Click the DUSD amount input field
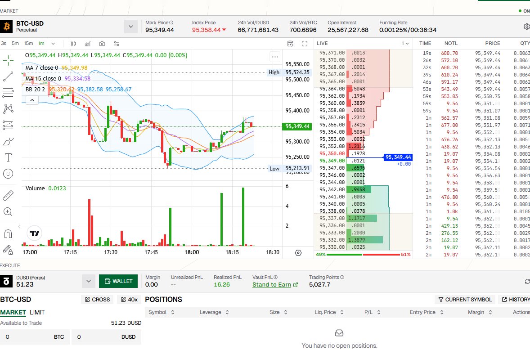 [x=106, y=337]
